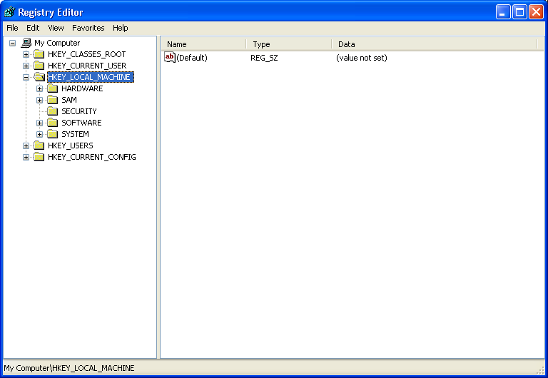Click the open HKEY_LOCAL_MACHINE folder icon

[x=39, y=77]
